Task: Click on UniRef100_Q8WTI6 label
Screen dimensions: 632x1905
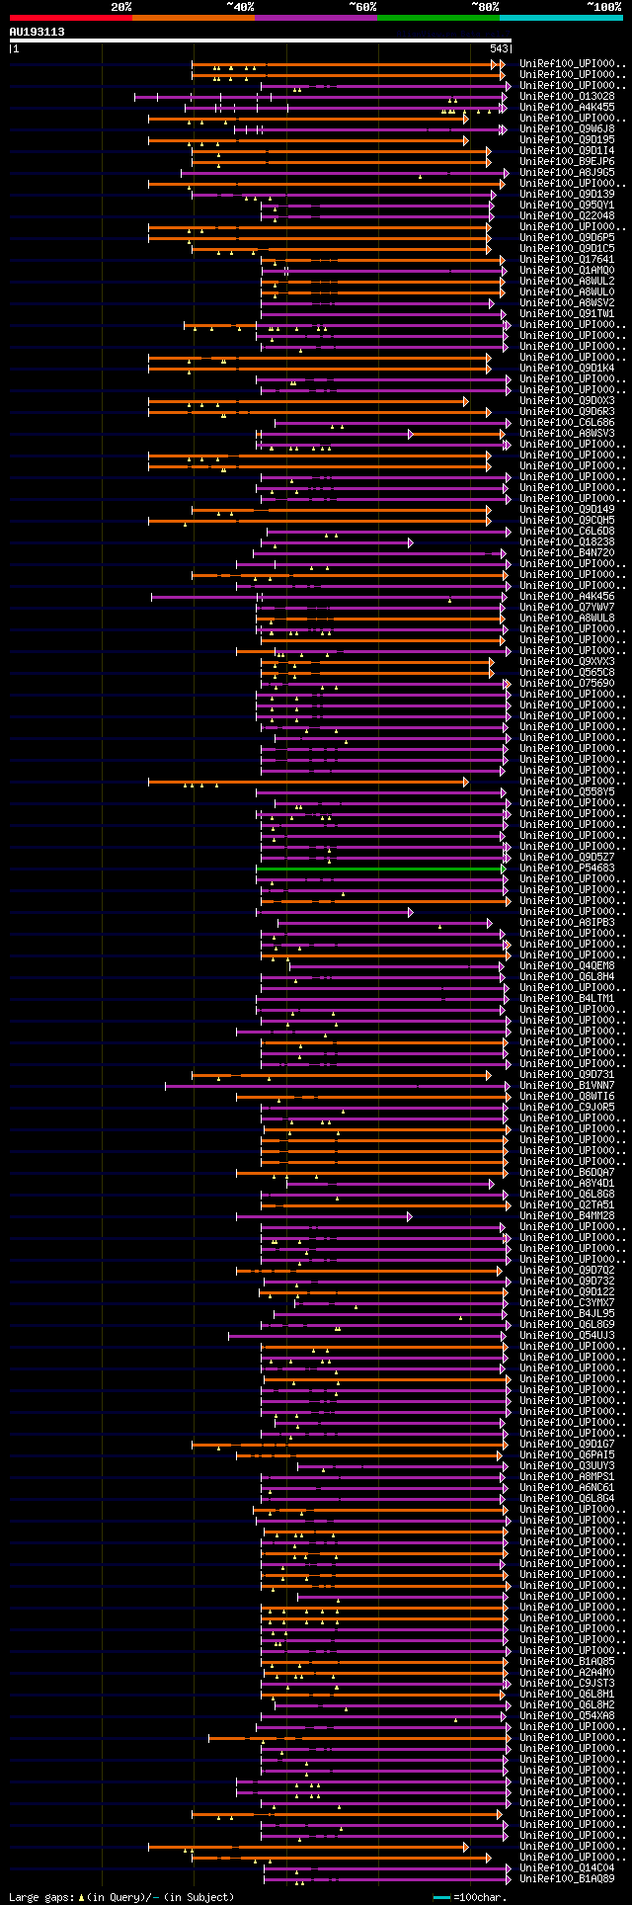Action: click(567, 1096)
